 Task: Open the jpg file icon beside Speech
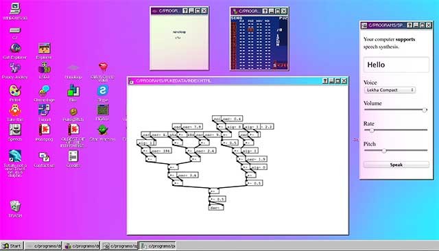tap(44, 130)
